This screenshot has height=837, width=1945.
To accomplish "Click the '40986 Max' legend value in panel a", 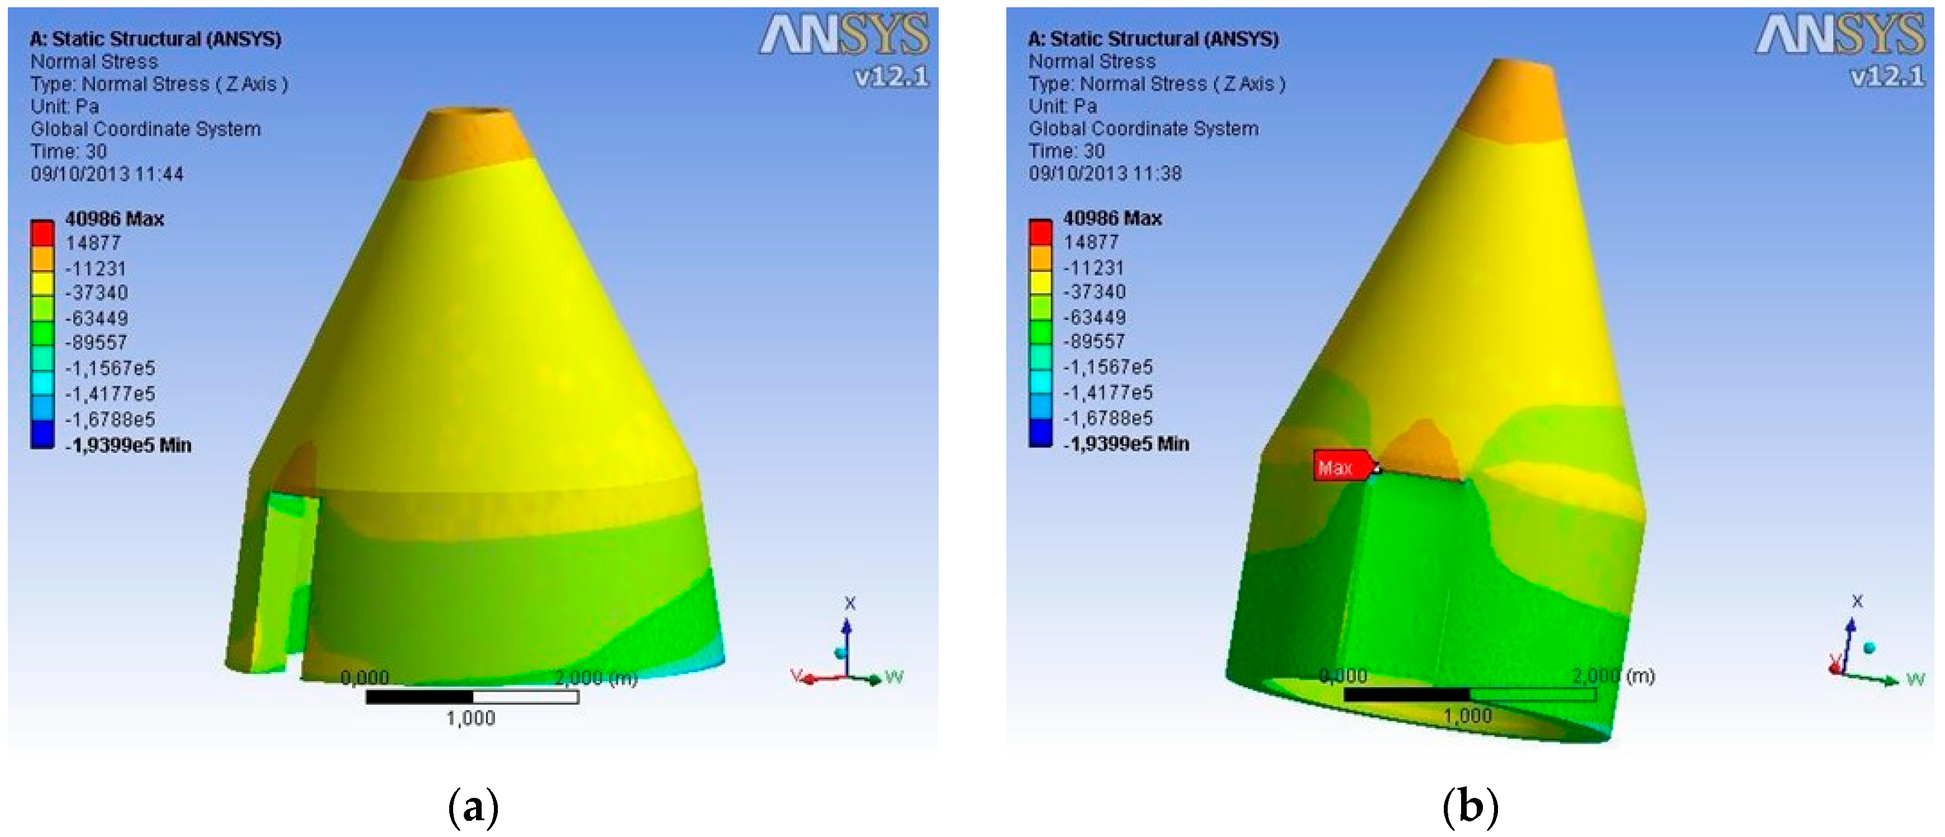I will (x=115, y=219).
